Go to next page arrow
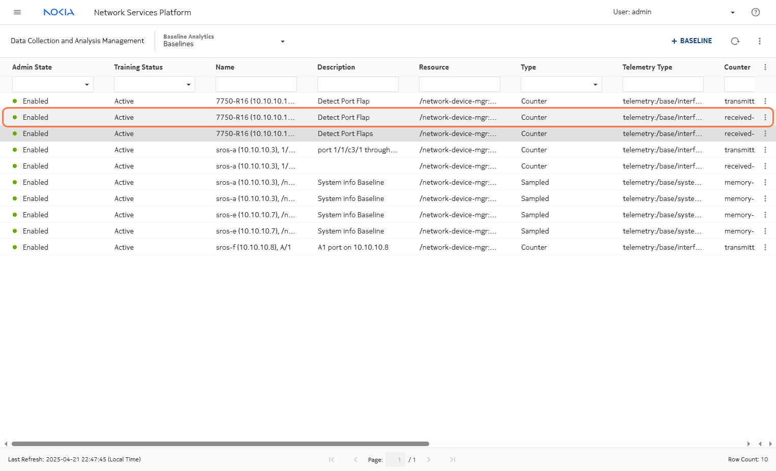This screenshot has width=776, height=471. (429, 459)
